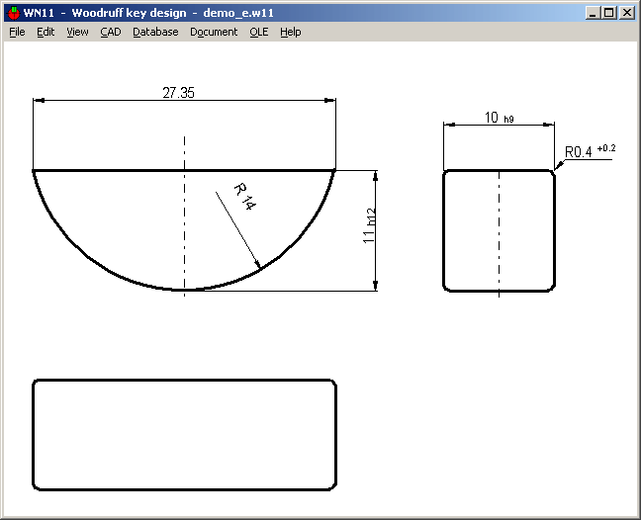Click the WN11 application icon in title bar
Viewport: 641px width, 520px height.
(x=13, y=13)
